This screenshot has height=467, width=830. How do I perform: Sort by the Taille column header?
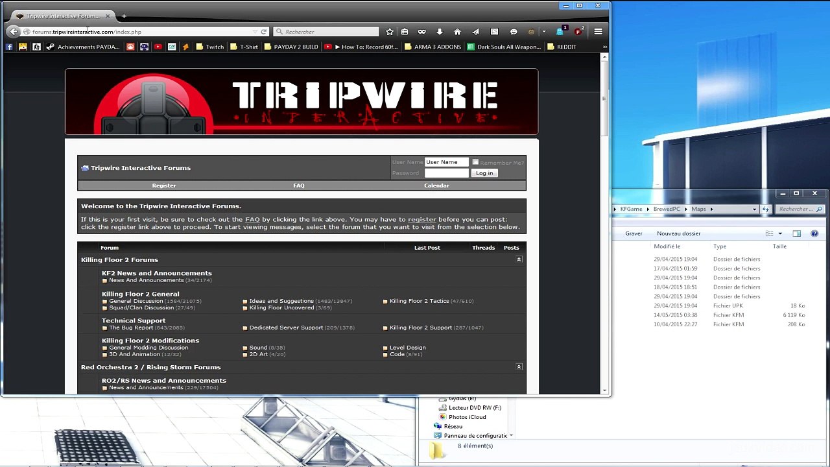(779, 246)
